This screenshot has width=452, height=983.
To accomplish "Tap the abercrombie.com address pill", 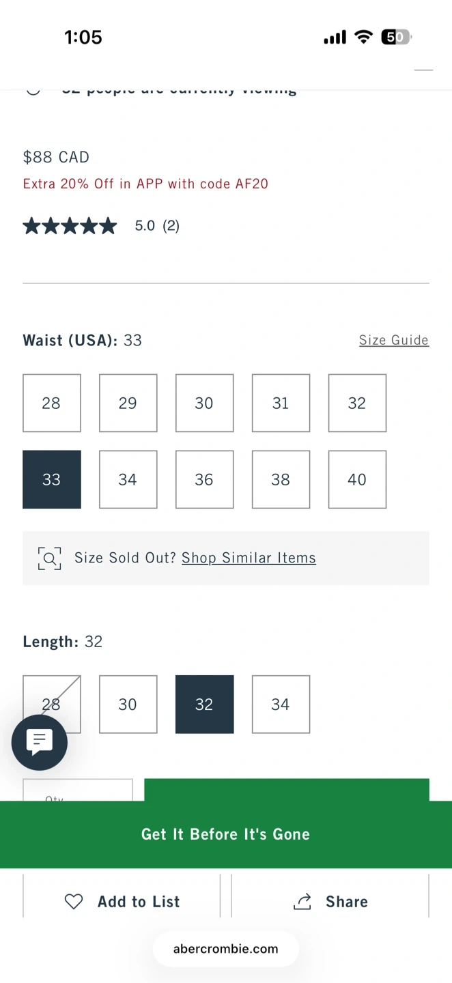I will [226, 949].
